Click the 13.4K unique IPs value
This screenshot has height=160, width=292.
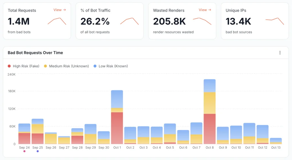(238, 21)
